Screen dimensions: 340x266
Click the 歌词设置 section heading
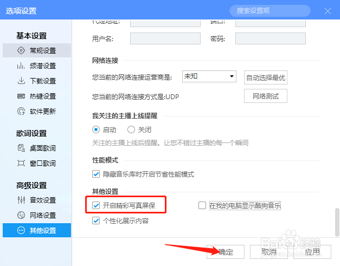[31, 133]
